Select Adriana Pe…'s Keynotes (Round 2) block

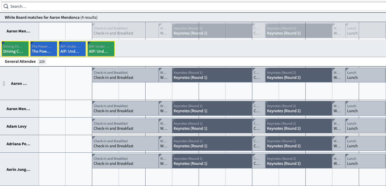(x=299, y=144)
